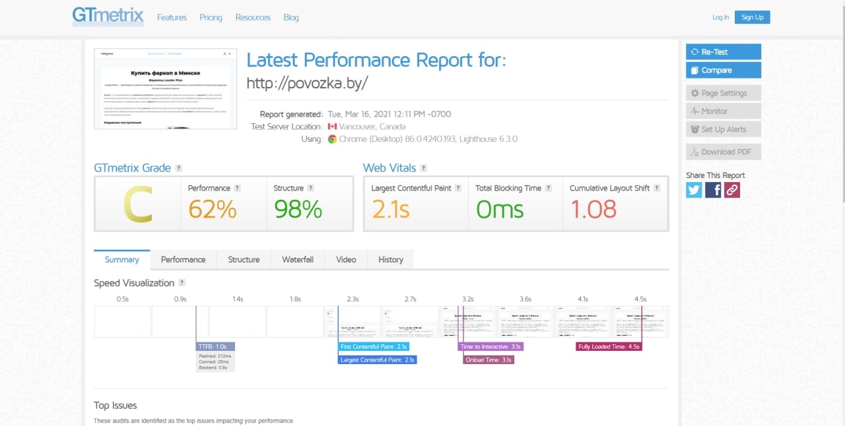This screenshot has height=426, width=845.
Task: Click the Sign Up button
Action: [x=753, y=17]
